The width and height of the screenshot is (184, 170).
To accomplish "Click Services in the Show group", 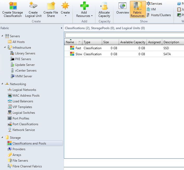I will coord(156,4).
